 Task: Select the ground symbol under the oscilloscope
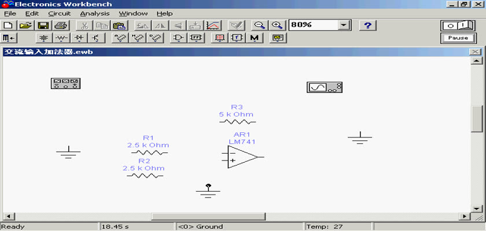click(x=360, y=137)
